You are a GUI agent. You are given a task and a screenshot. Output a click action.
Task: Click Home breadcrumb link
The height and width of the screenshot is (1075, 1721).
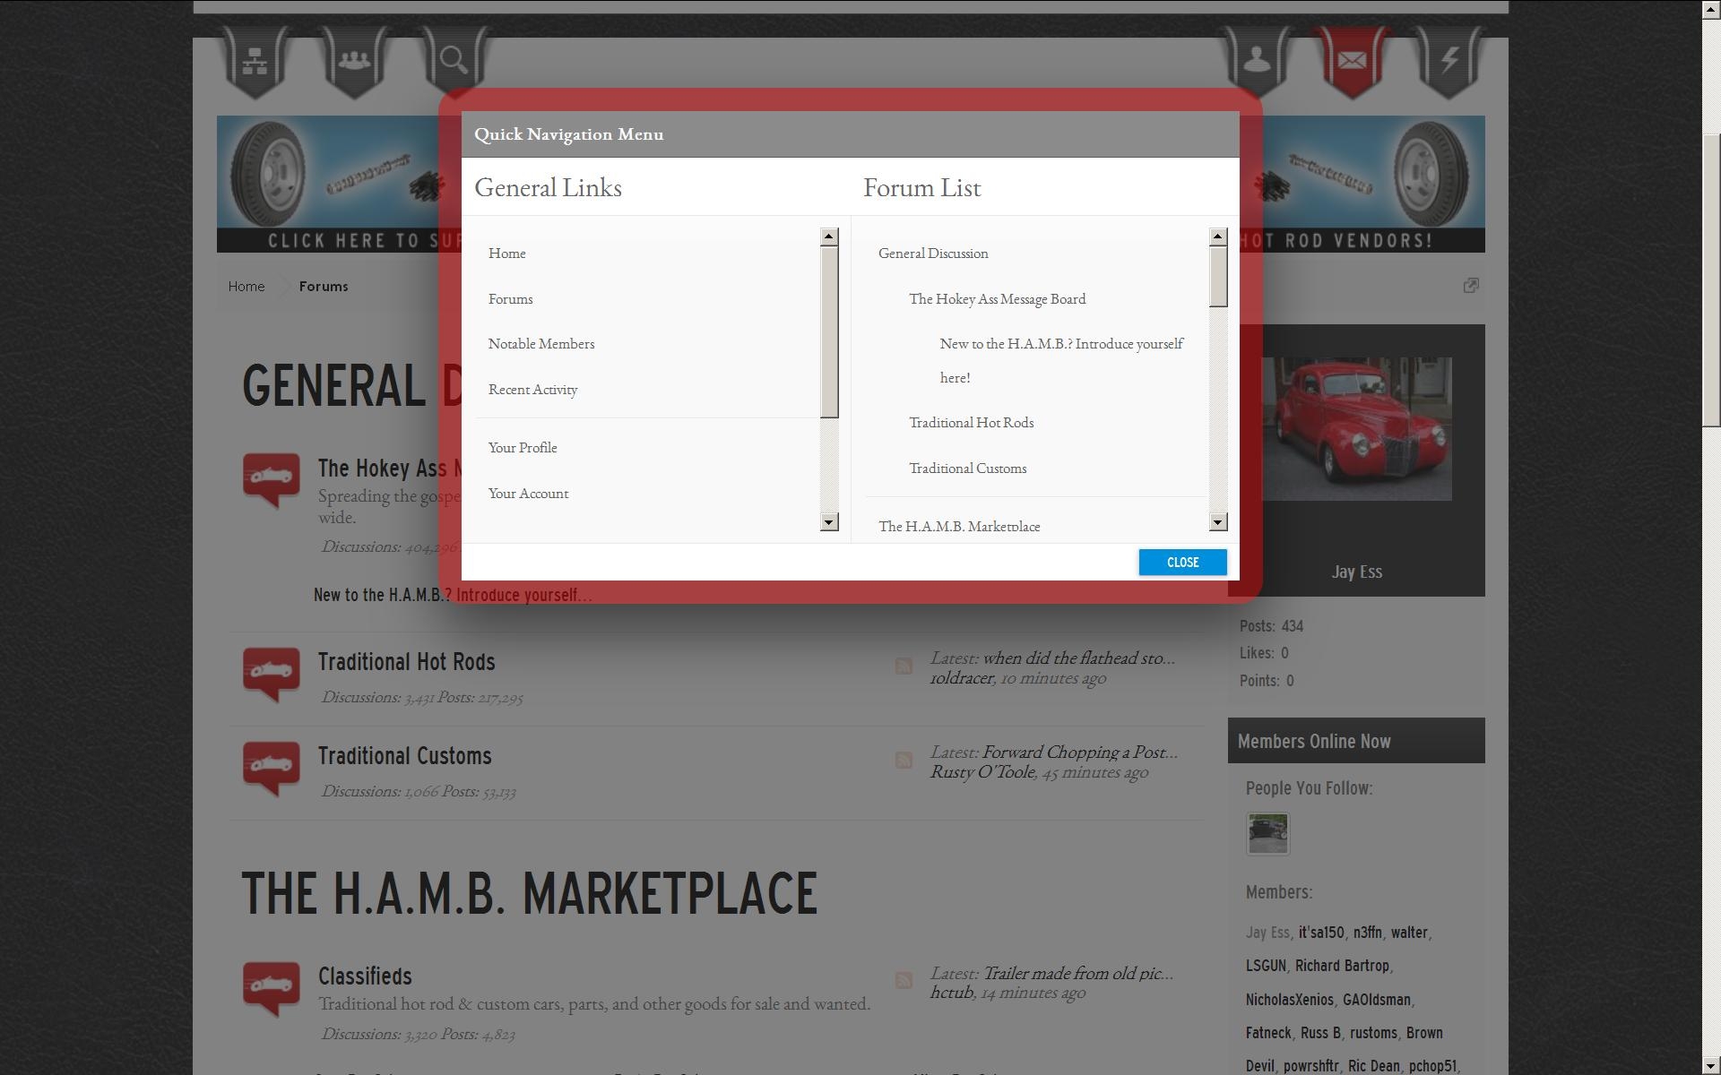[246, 287]
